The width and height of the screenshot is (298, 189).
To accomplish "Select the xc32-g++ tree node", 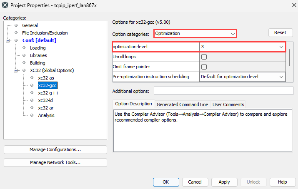I will [x=48, y=93].
